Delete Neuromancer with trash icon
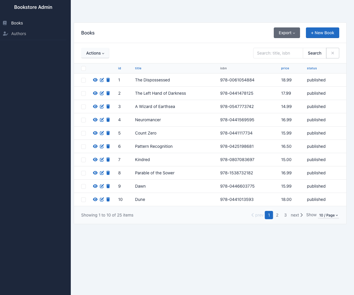This screenshot has width=354, height=295. click(108, 120)
